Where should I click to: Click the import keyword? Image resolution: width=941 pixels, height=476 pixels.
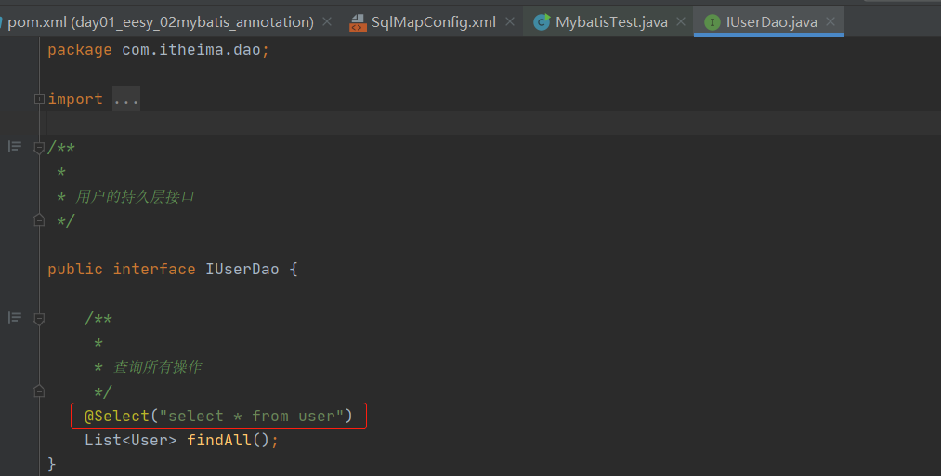click(75, 99)
